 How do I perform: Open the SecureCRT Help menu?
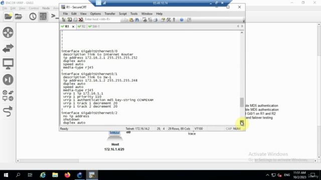[x=159, y=13]
